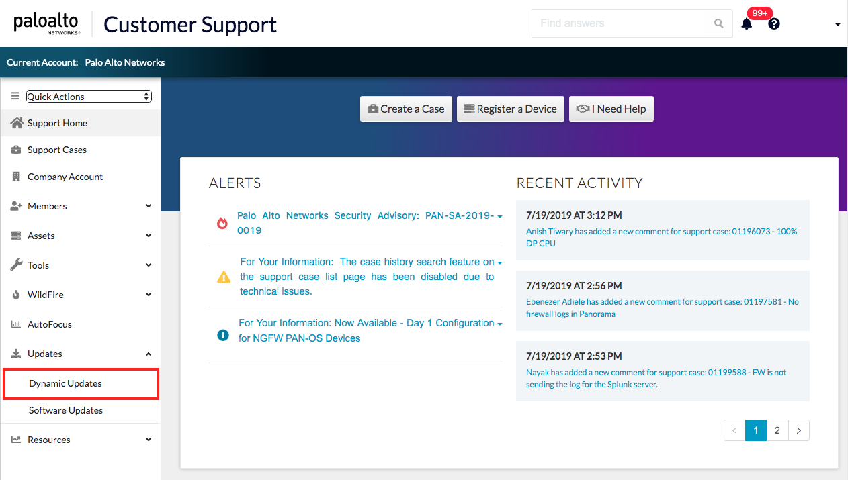The image size is (848, 480).
Task: Open the Quick Actions dropdown
Action: (89, 97)
